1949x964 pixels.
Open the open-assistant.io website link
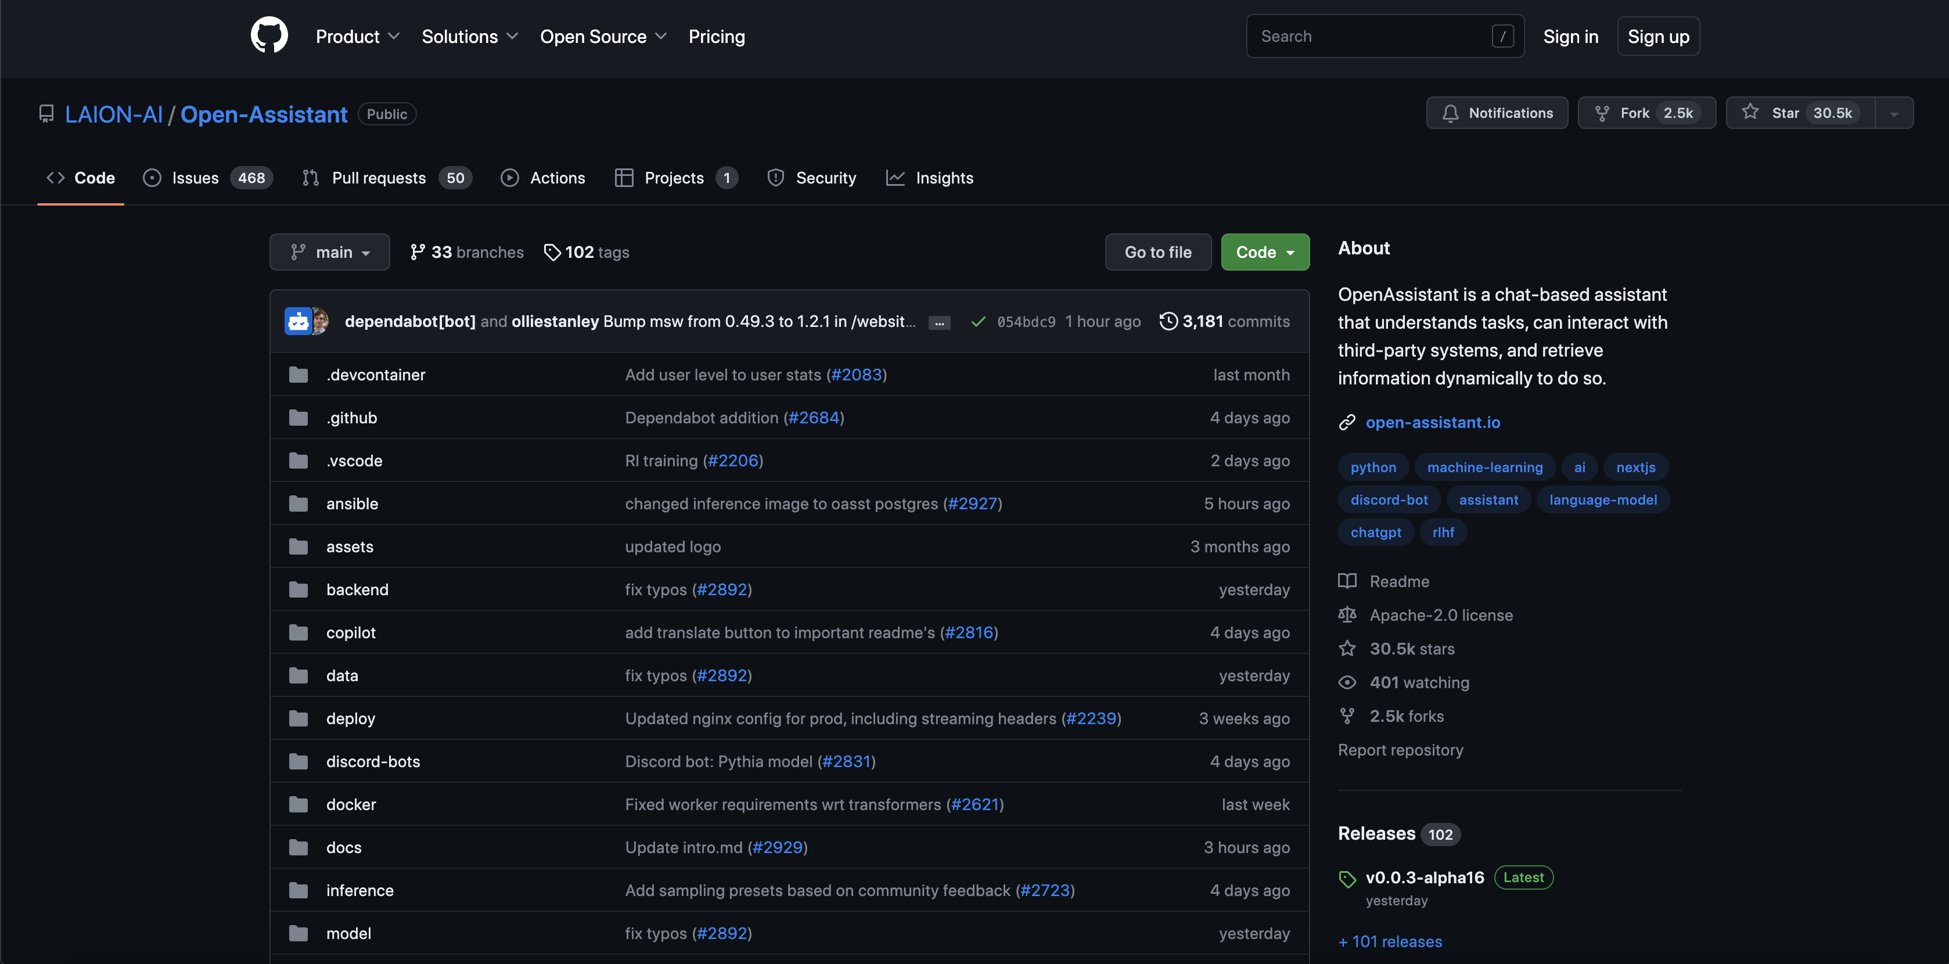pyautogui.click(x=1432, y=422)
